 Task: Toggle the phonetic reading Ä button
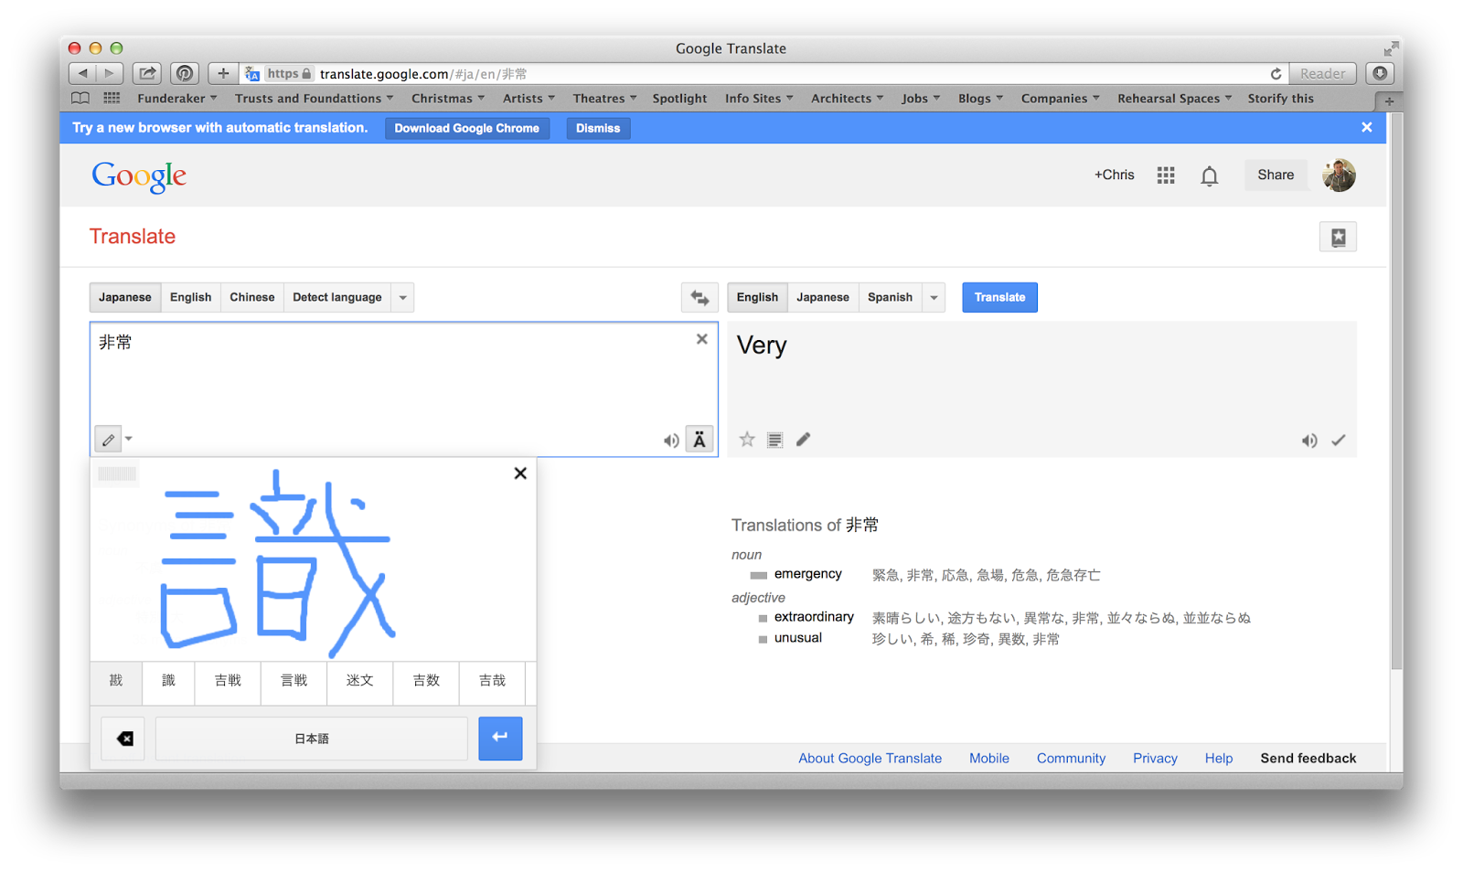(x=699, y=440)
